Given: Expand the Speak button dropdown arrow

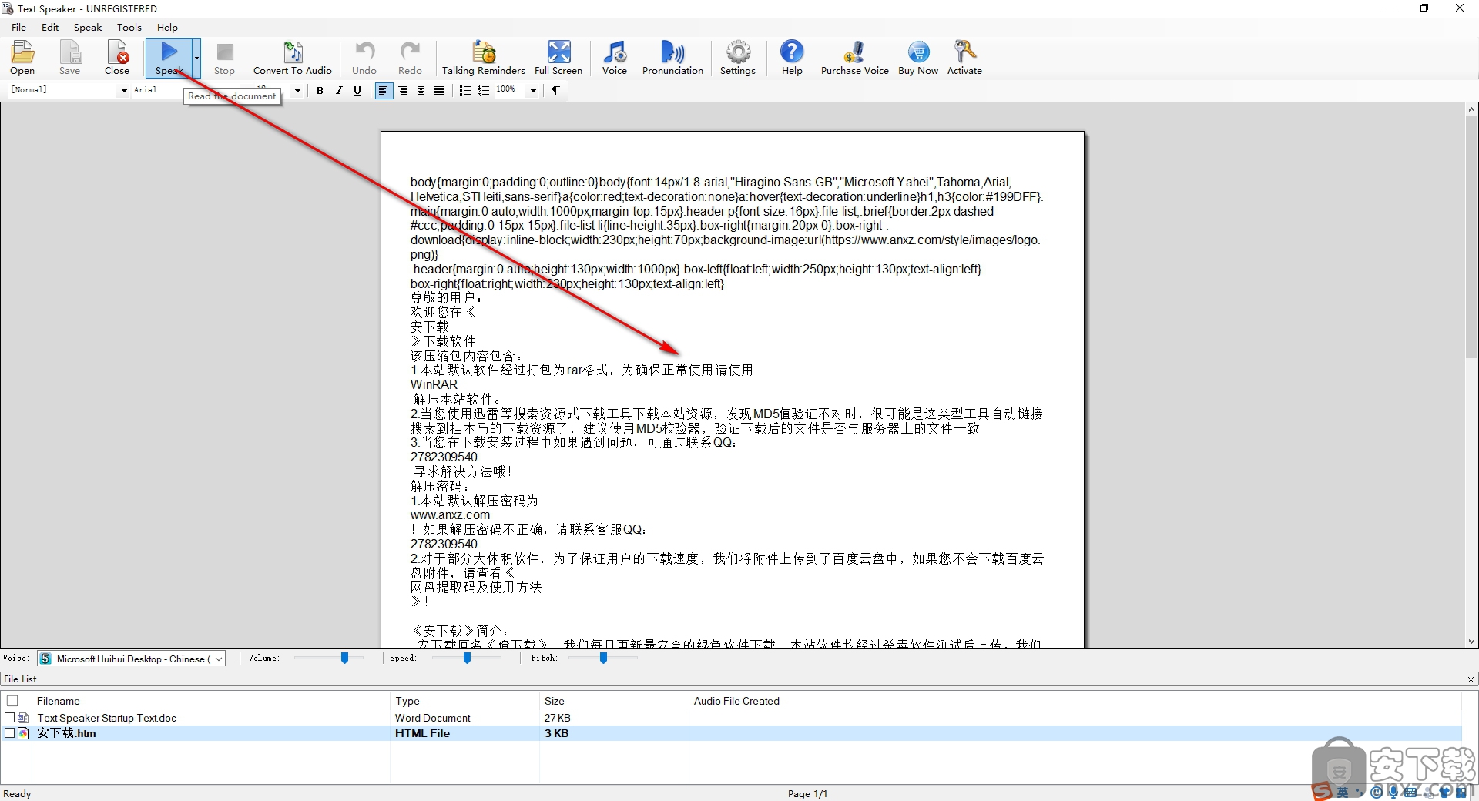Looking at the screenshot, I should click(196, 58).
